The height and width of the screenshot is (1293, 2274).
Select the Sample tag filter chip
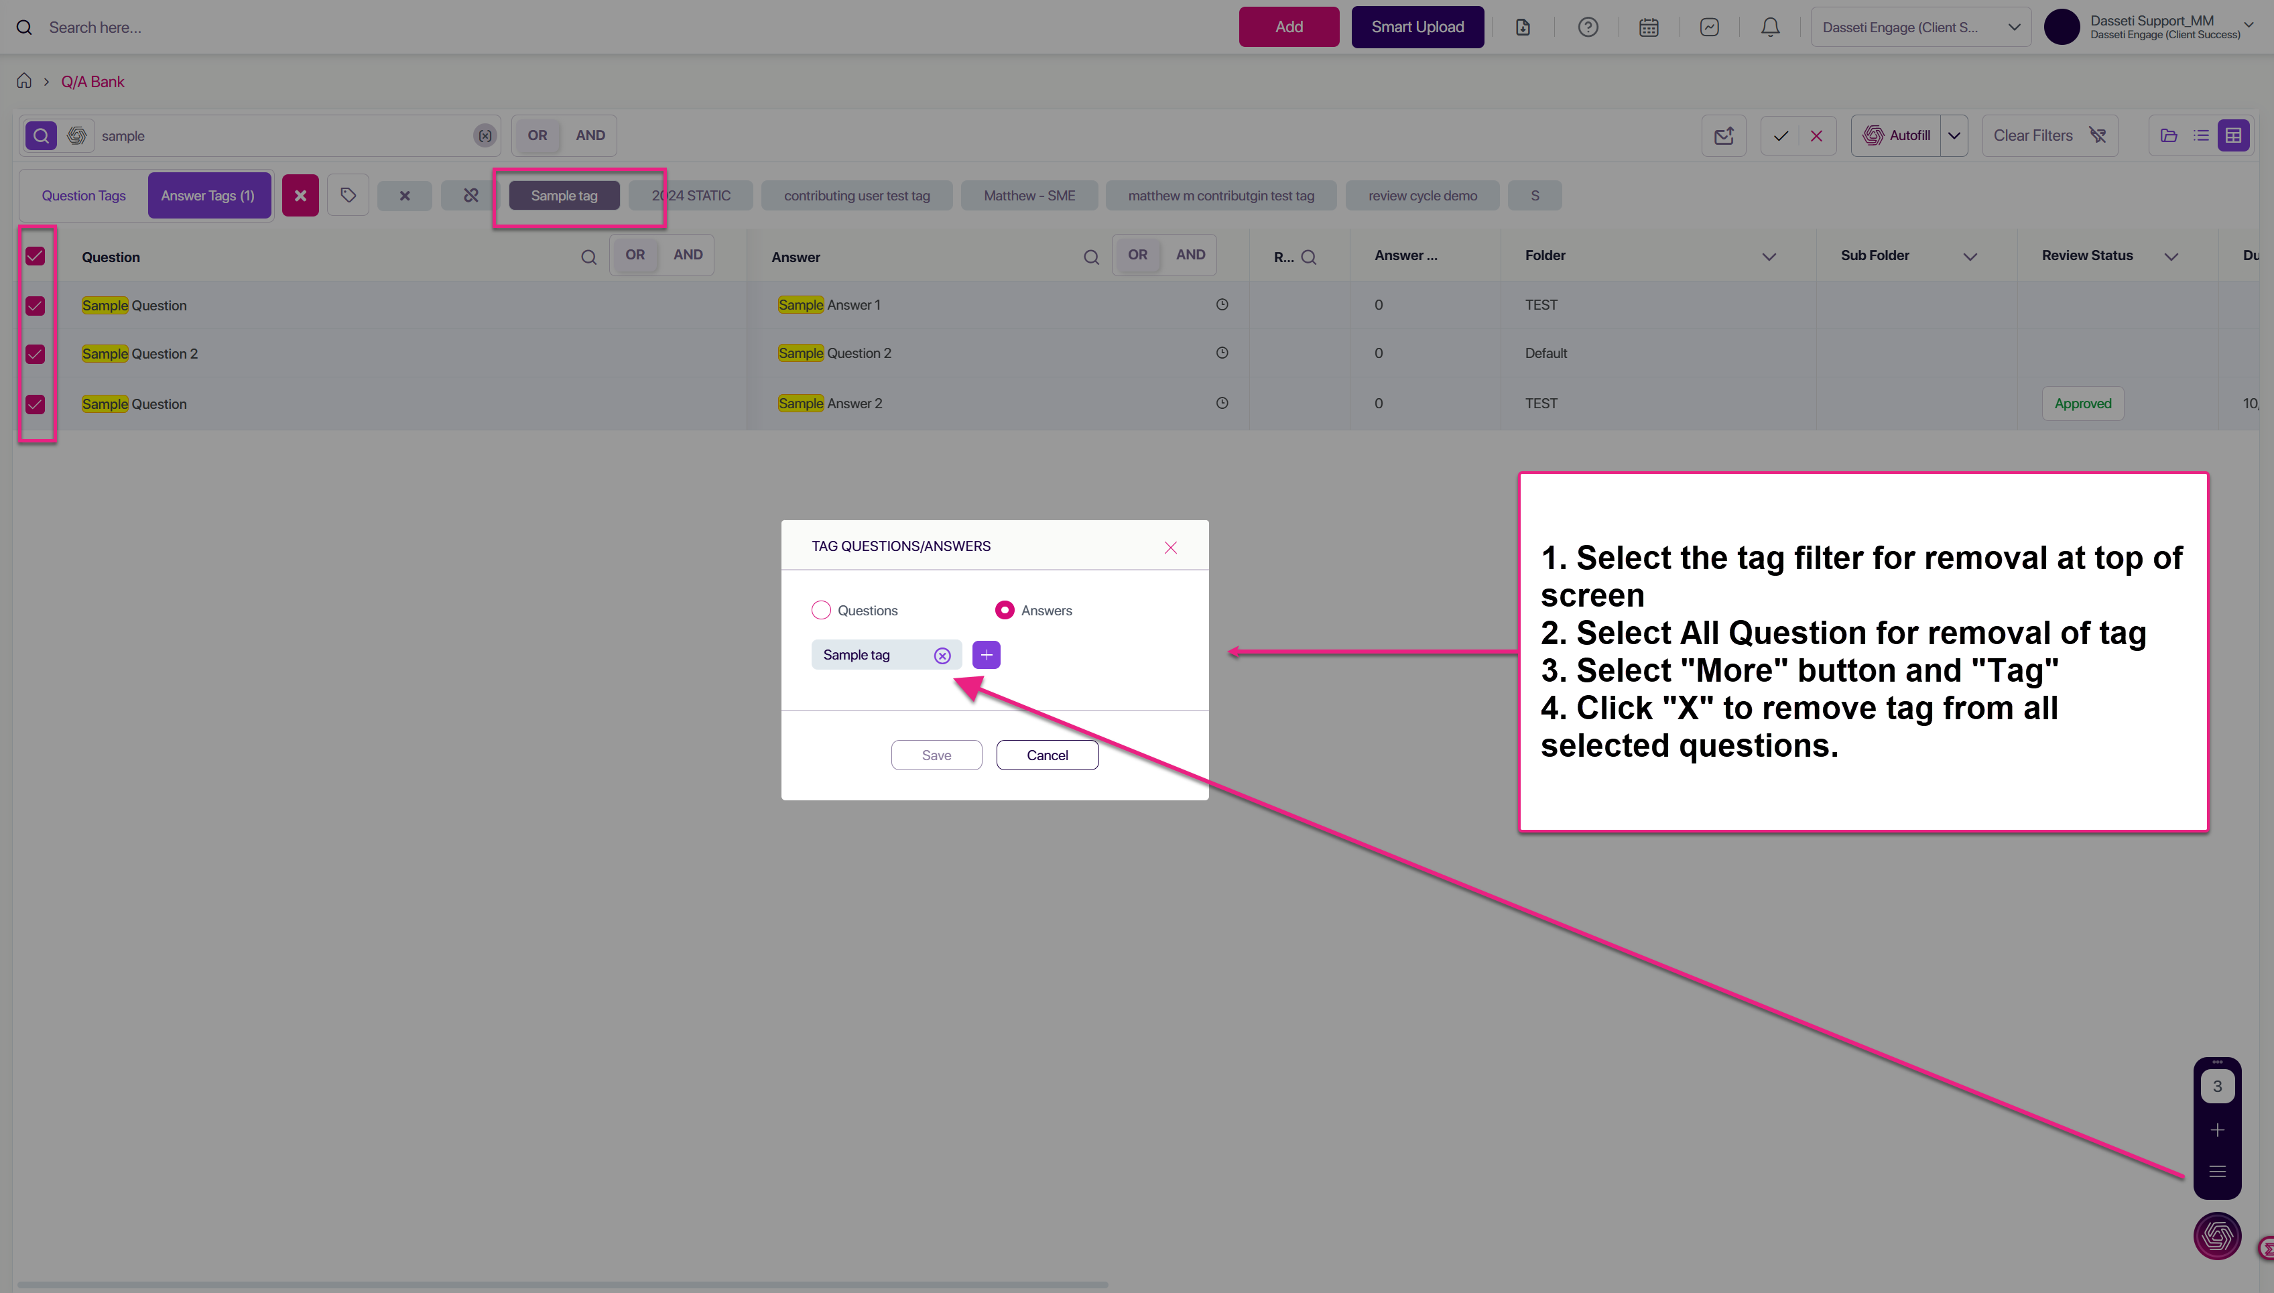(564, 195)
